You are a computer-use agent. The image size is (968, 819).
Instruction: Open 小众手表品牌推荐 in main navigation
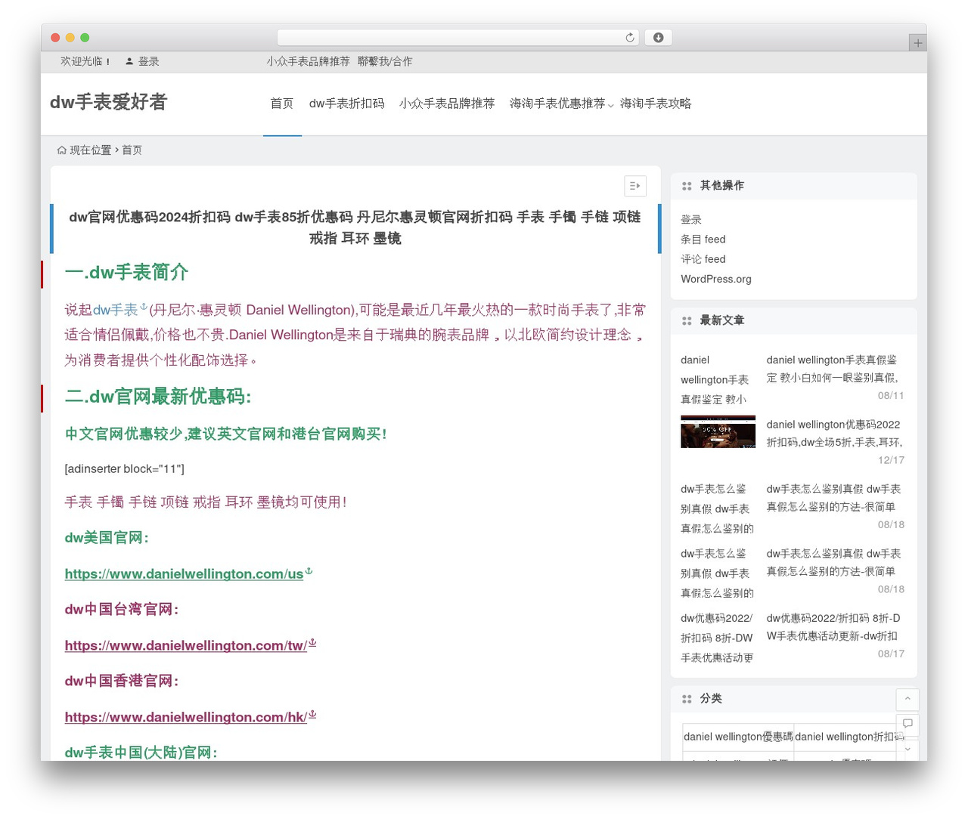pos(447,104)
